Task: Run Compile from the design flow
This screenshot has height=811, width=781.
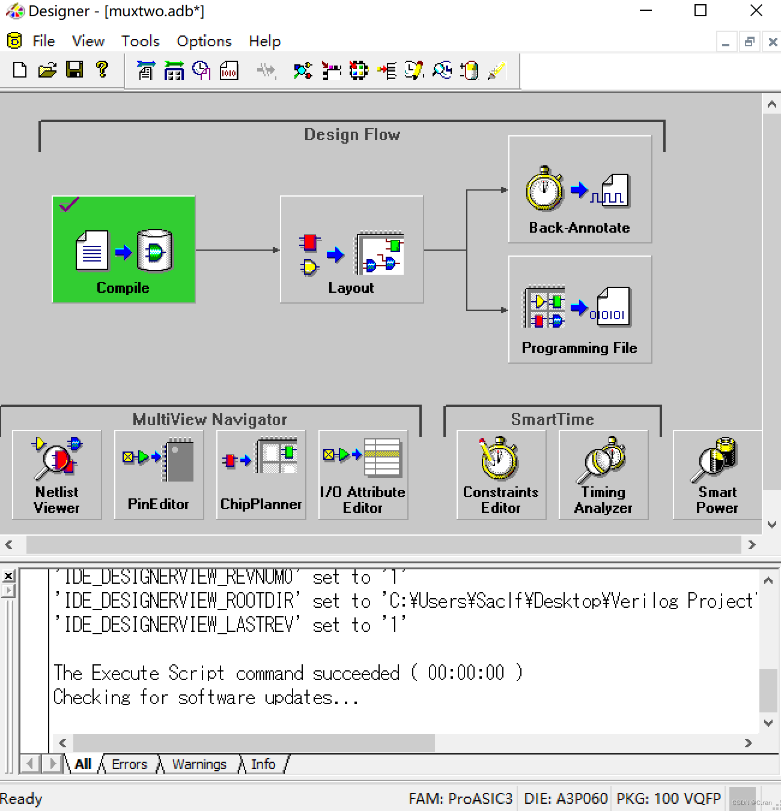Action: 123,249
